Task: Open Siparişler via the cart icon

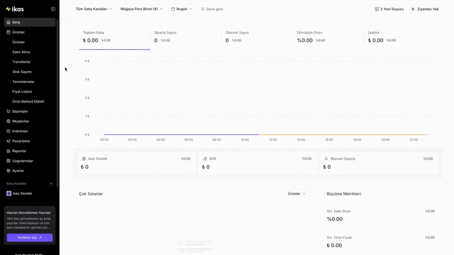Action: click(8, 111)
